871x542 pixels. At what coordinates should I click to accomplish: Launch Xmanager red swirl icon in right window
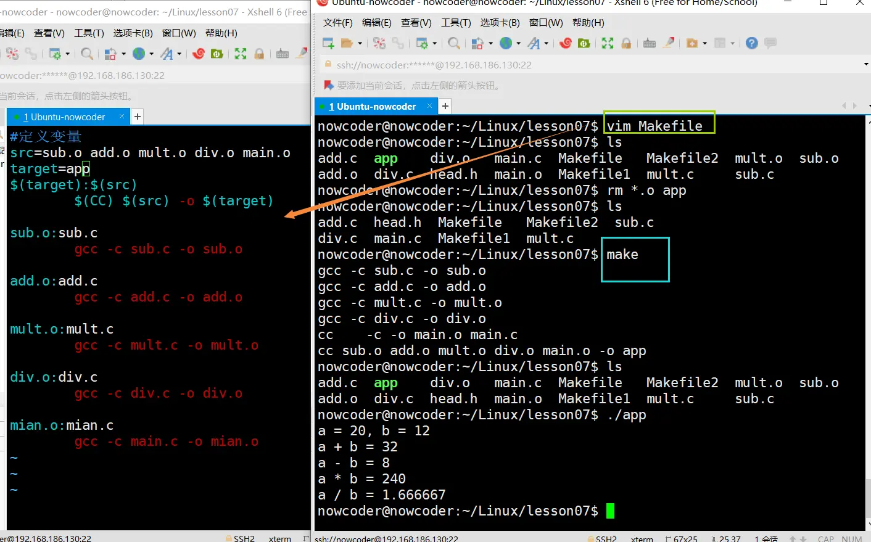(565, 43)
